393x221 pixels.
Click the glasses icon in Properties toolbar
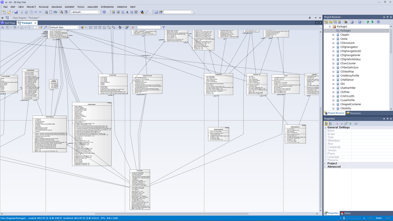point(356,124)
